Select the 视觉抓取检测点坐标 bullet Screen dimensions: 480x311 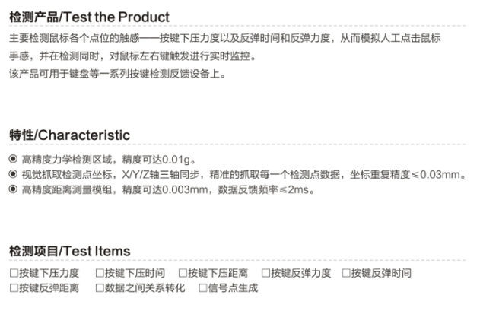[x=13, y=175]
